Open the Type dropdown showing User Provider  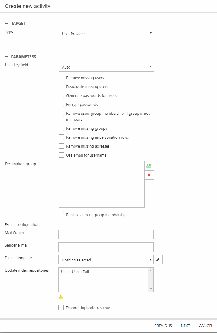[106, 34]
